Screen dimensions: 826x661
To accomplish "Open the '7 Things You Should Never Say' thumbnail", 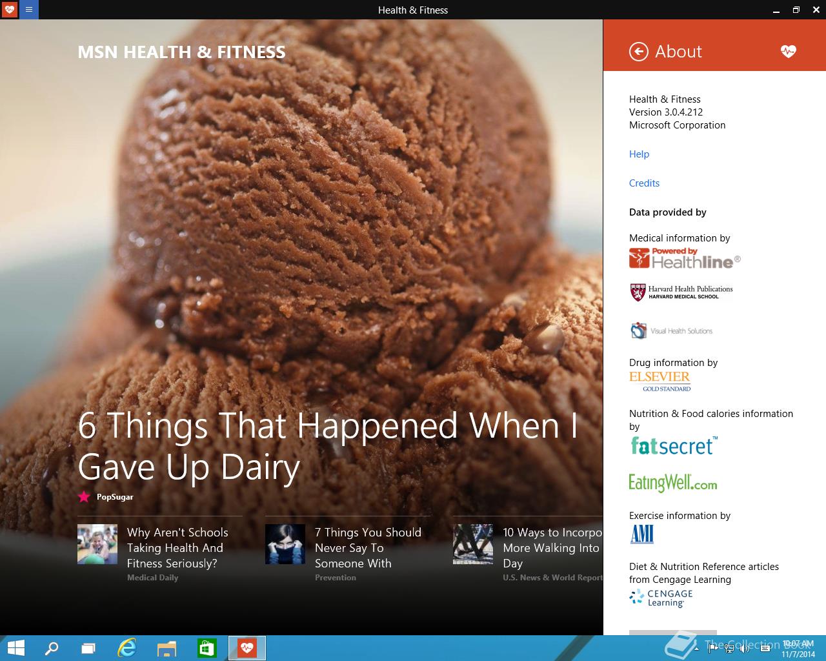I will [x=285, y=544].
